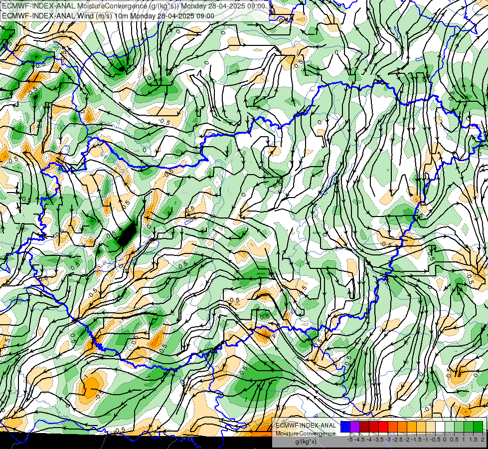Click the legend scale tick label -1.5
This screenshot has height=449, width=488.
416,440
